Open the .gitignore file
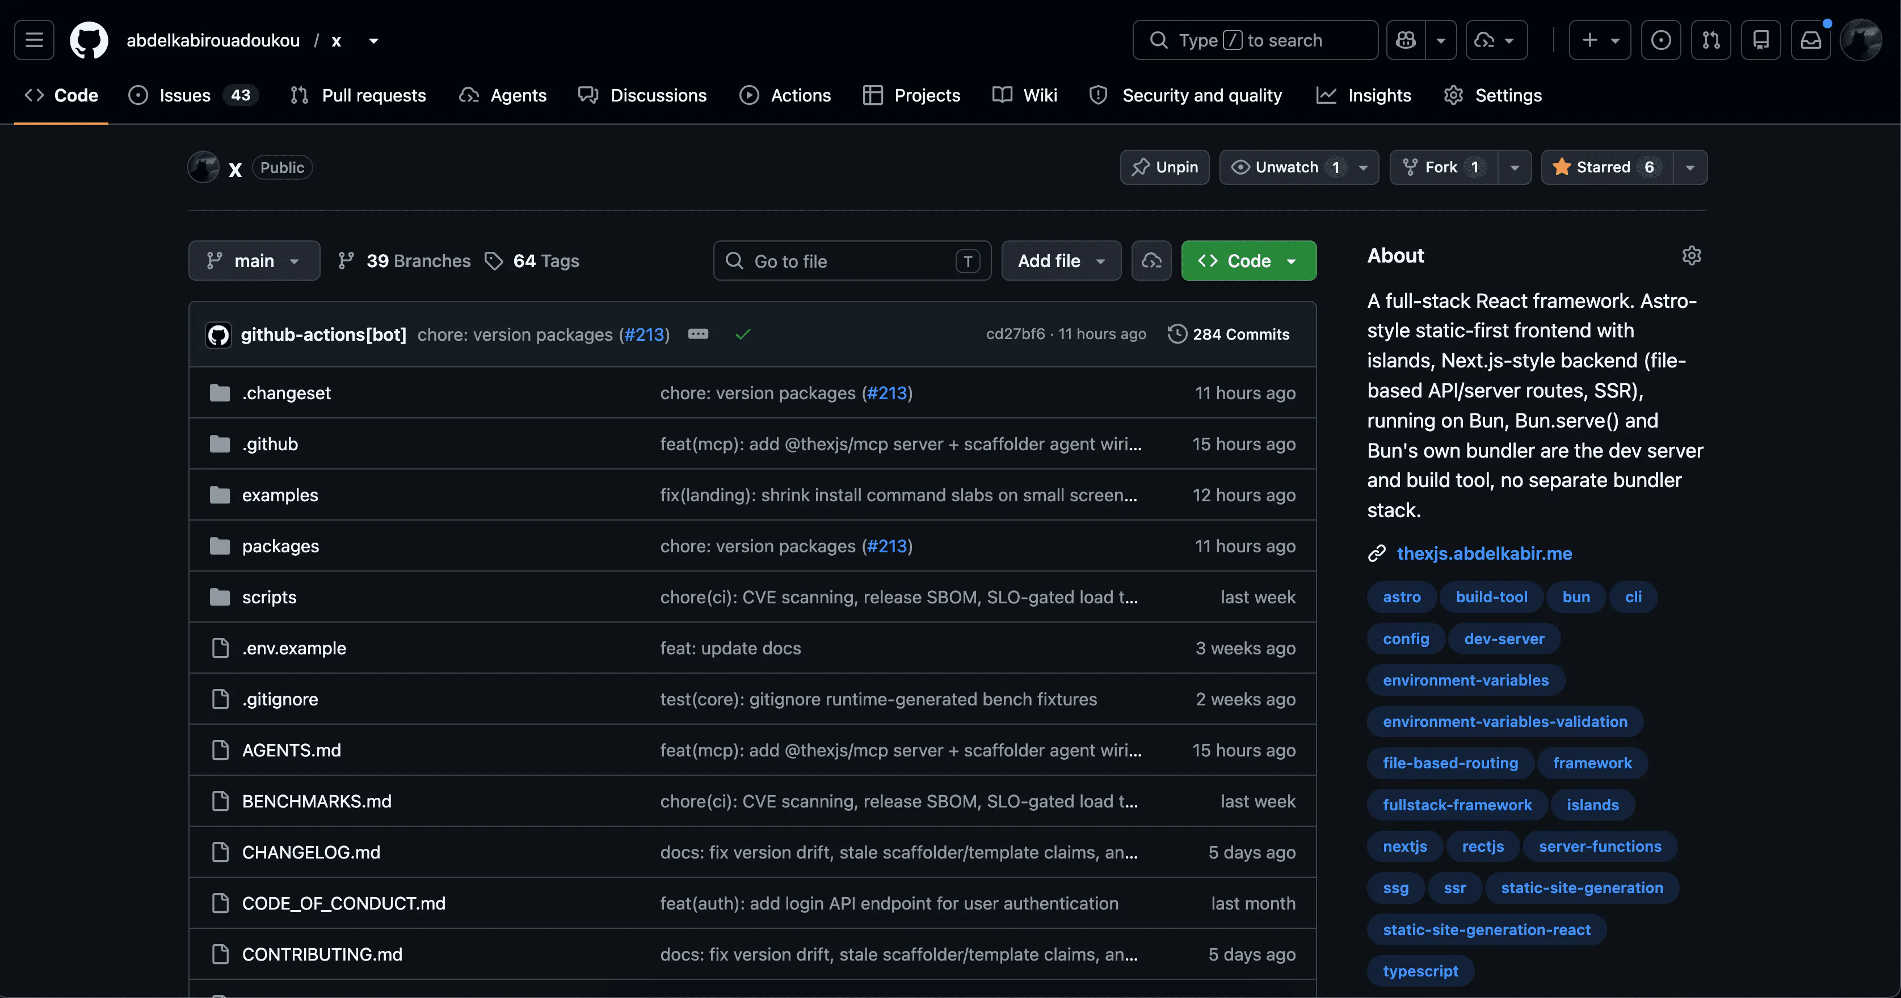The height and width of the screenshot is (998, 1901). (280, 698)
